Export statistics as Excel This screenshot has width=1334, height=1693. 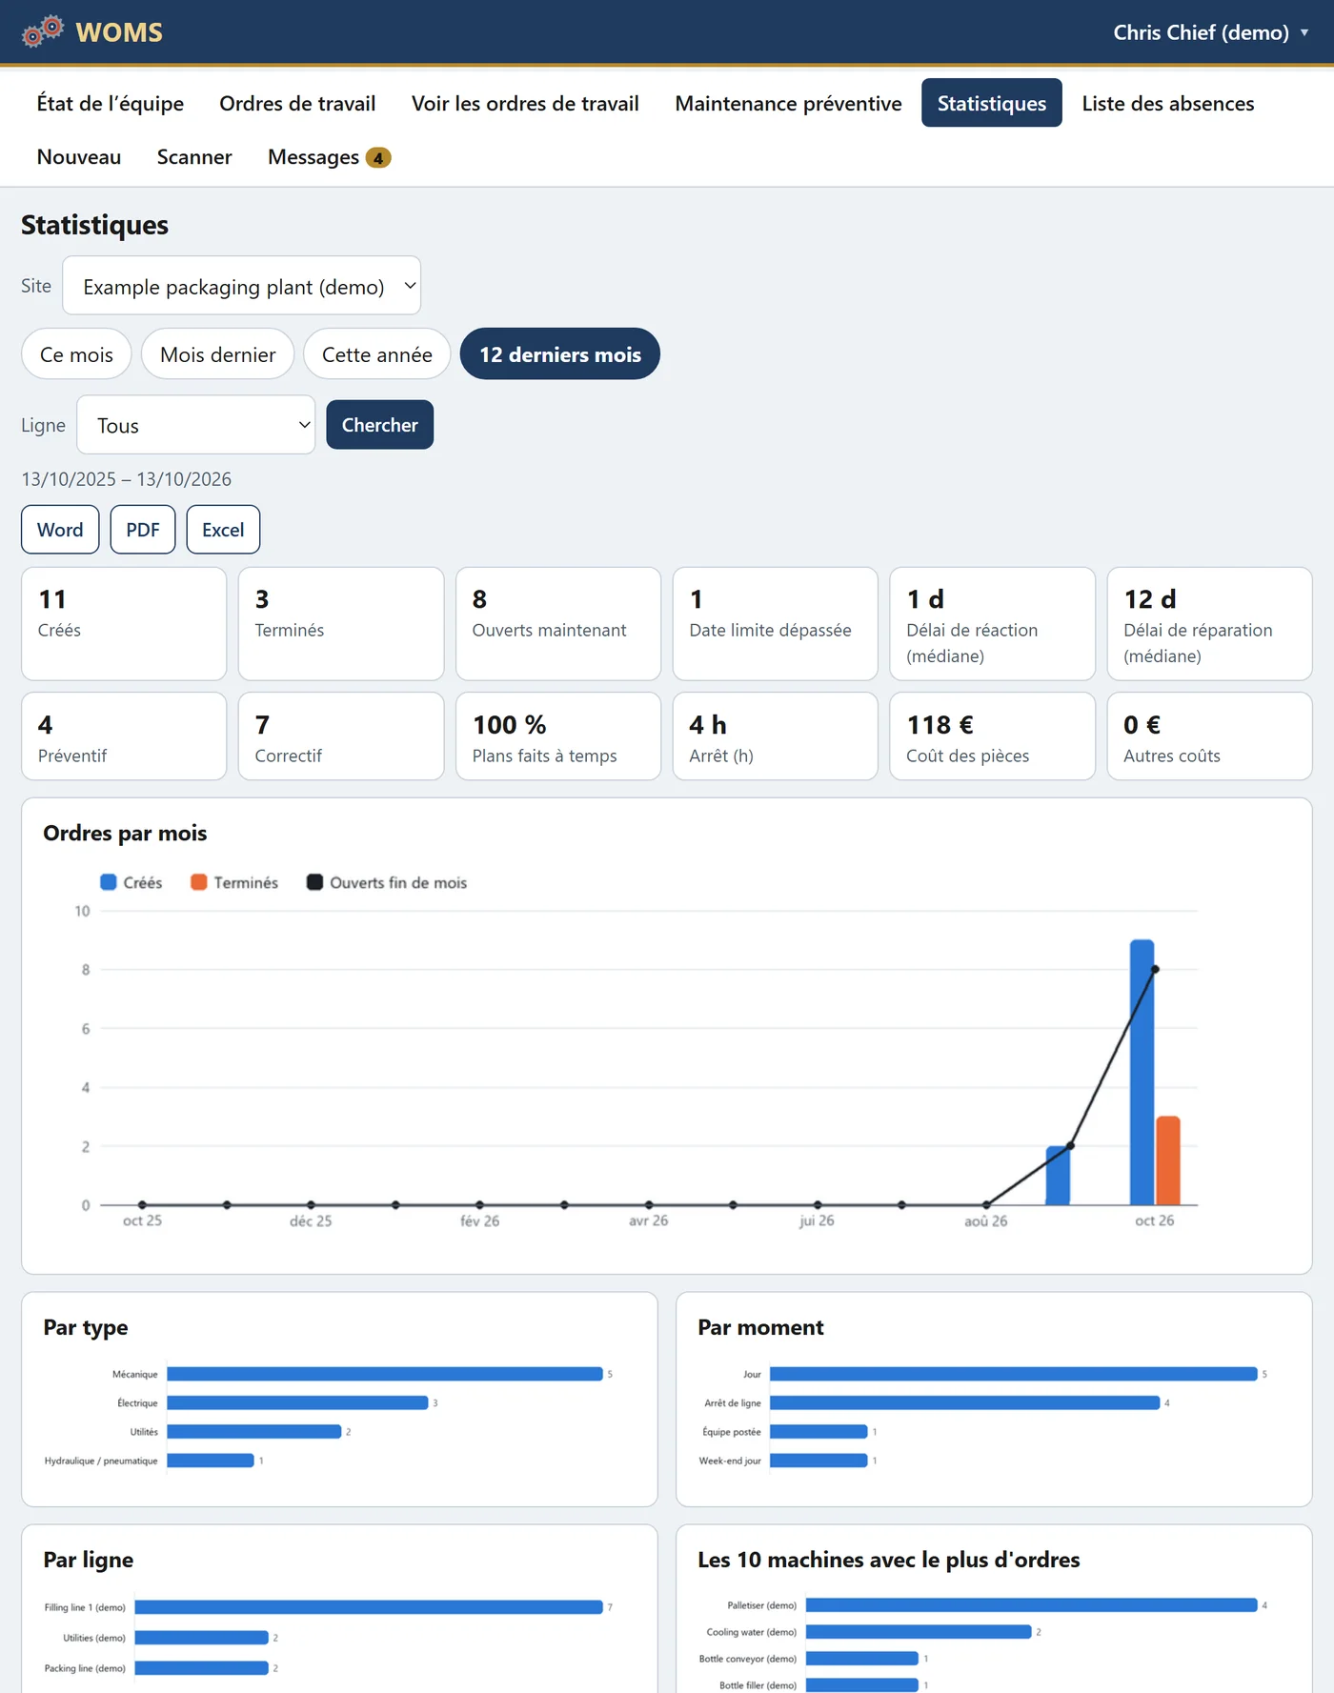click(223, 530)
